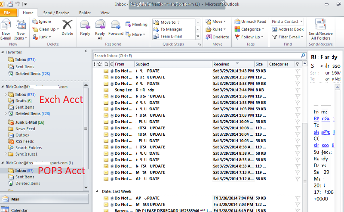Image resolution: width=344 pixels, height=212 pixels.
Task: Switch to the Home tab
Action: tap(28, 13)
